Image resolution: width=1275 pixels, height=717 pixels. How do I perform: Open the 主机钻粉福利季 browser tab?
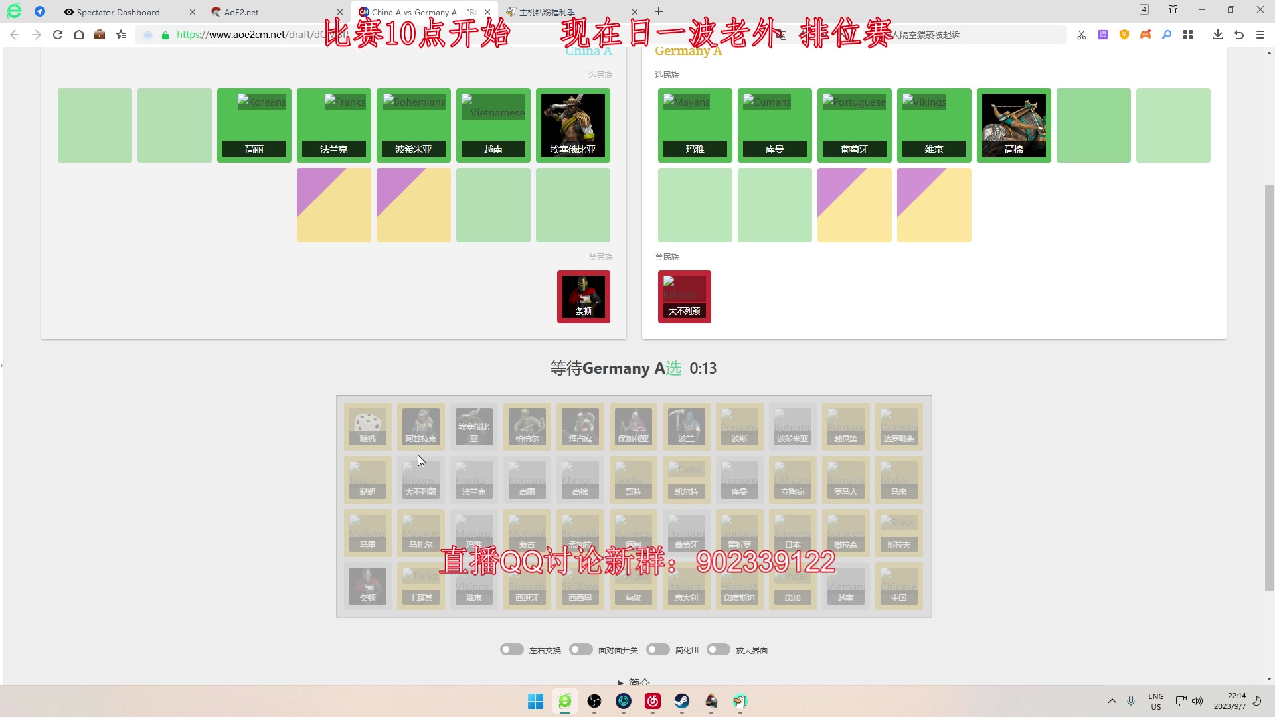(x=547, y=12)
